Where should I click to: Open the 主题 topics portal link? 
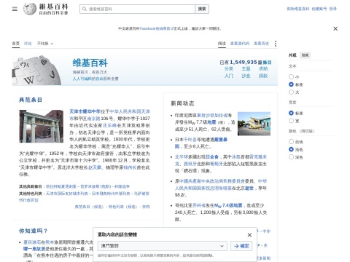tap(246, 68)
